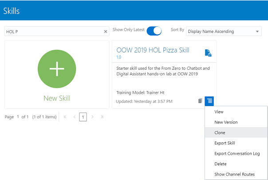Select Clone from the skill menu
Screen dimensions: 268x180
236,132
